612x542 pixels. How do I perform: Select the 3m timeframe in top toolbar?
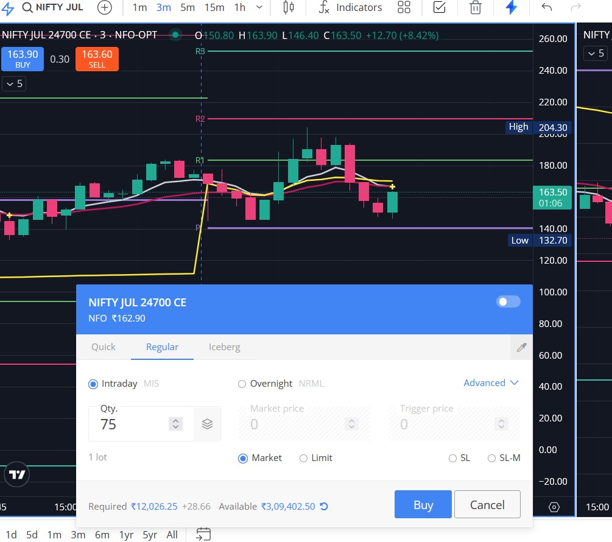164,7
